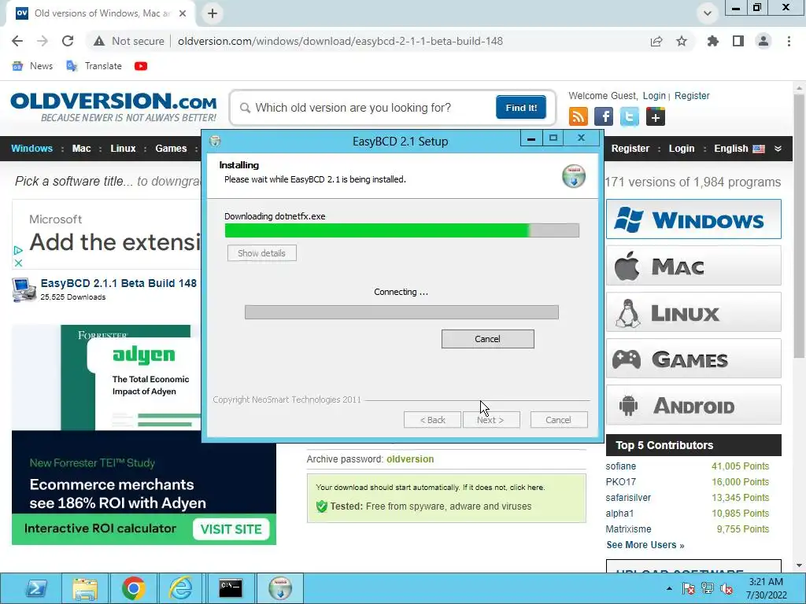This screenshot has width=806, height=604.
Task: Toggle the browser side panel icon
Action: [738, 41]
